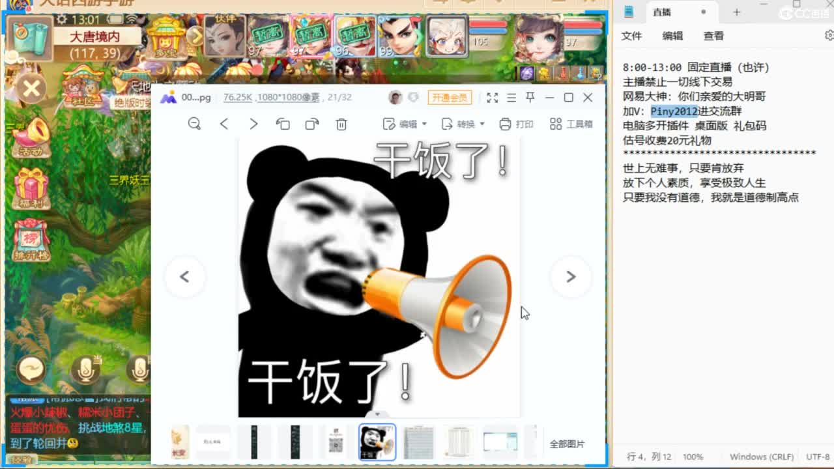This screenshot has height=469, width=834.
Task: Click the 76.25K file size link
Action: pos(237,97)
